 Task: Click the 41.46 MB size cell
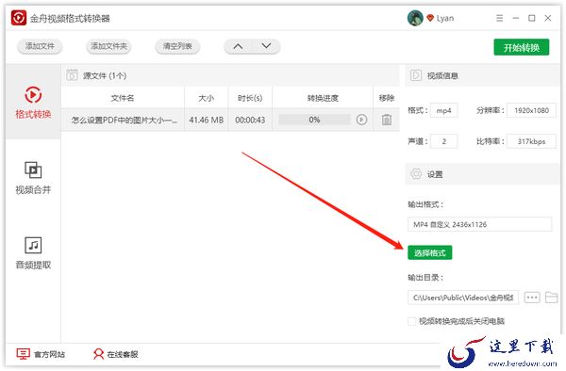tap(206, 120)
